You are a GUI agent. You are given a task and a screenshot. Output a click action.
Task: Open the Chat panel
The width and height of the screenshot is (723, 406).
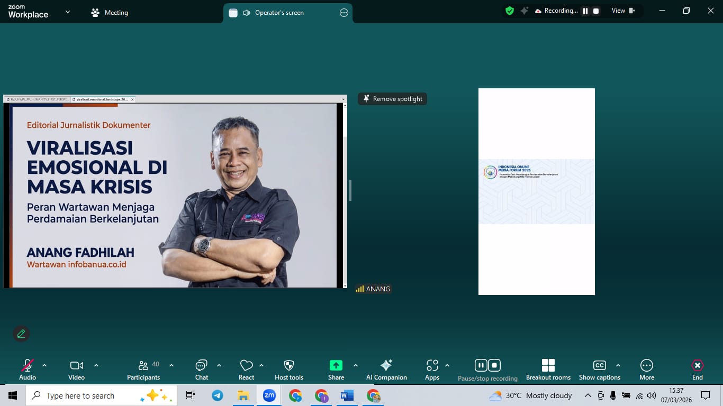[201, 365]
